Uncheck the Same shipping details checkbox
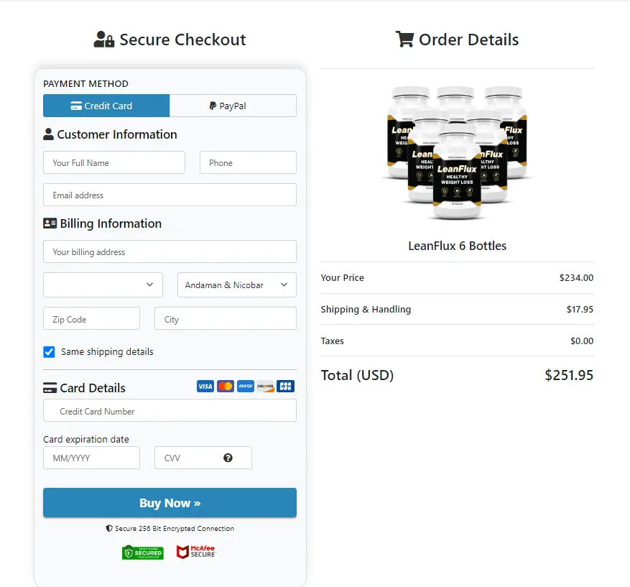The image size is (630, 587). (49, 352)
